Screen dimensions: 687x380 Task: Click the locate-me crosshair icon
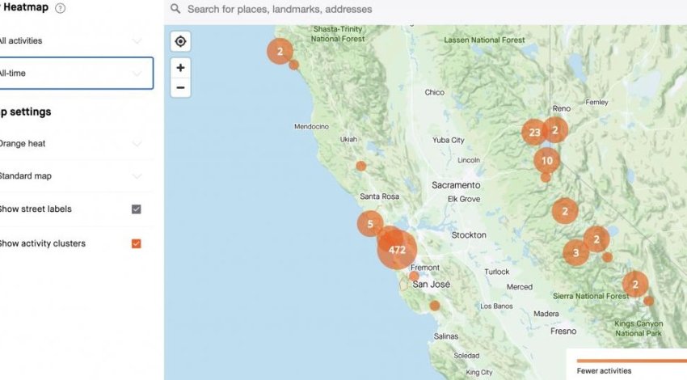point(180,41)
